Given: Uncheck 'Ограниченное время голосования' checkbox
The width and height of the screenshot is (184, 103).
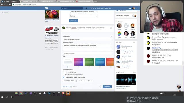Looking at the screenshot, I should (x=64, y=77).
